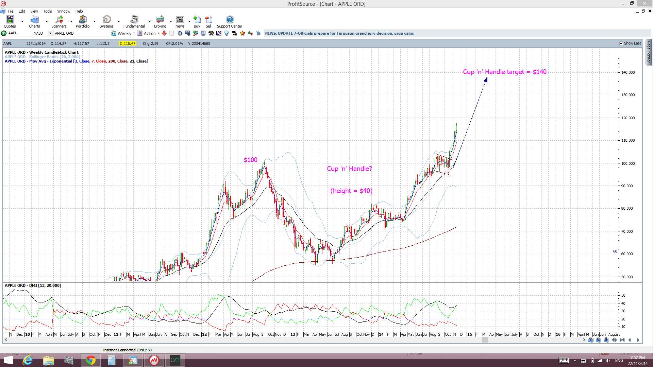Expand the Fundamental dropdown arrow

[149, 22]
